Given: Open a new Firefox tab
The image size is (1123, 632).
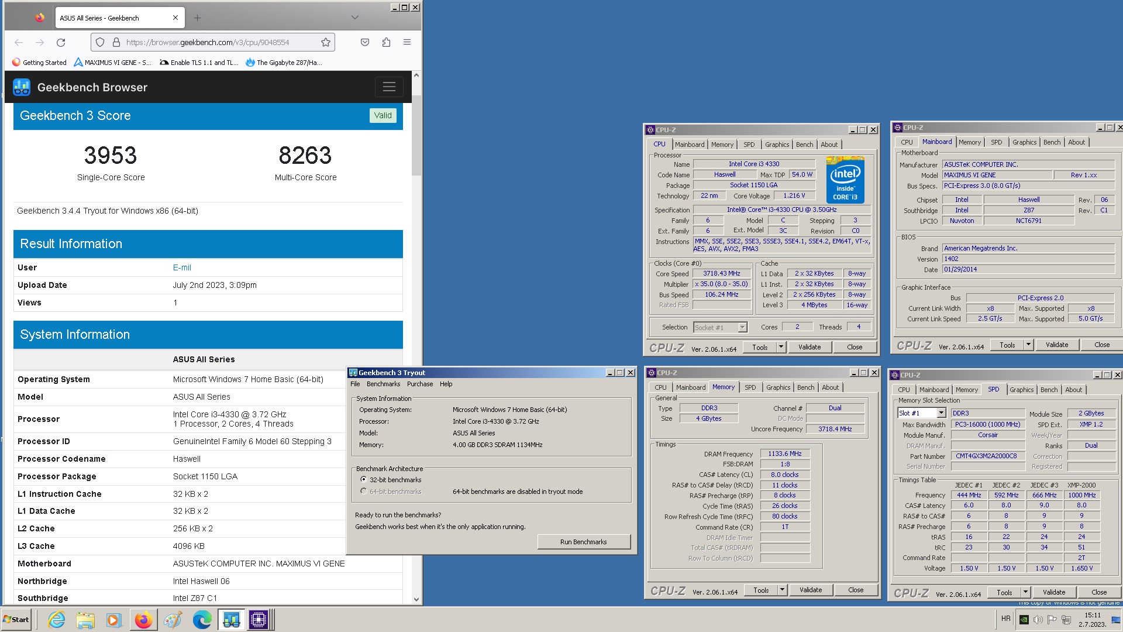Looking at the screenshot, I should coord(198,18).
